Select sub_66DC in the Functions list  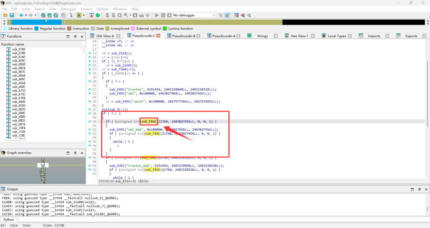point(18,87)
